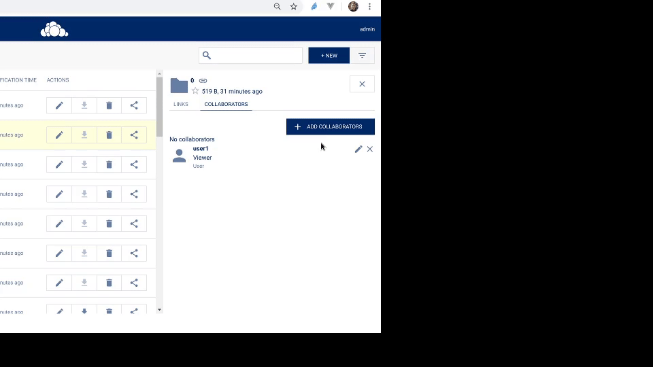
Task: Create a new item with + NEW
Action: coord(329,55)
